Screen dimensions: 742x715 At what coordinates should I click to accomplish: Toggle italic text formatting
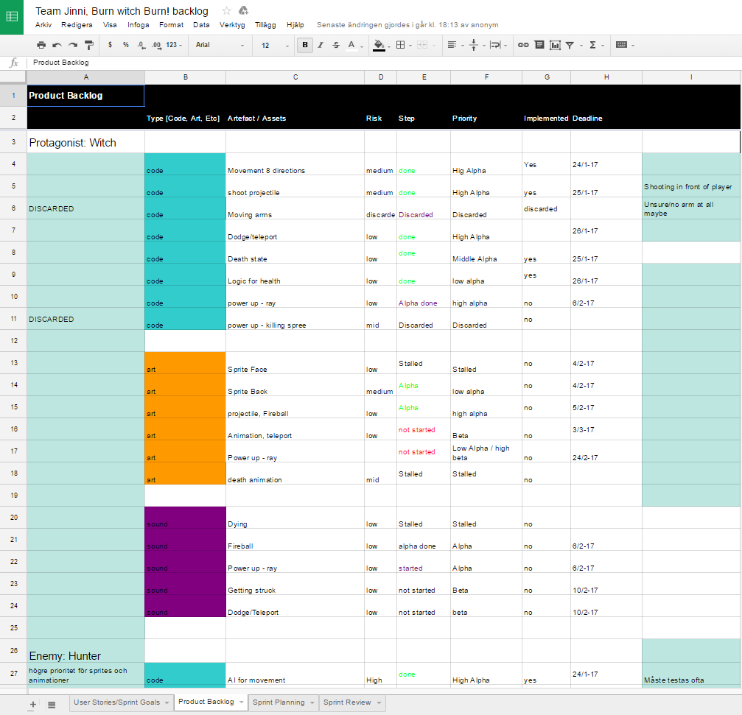[x=321, y=45]
